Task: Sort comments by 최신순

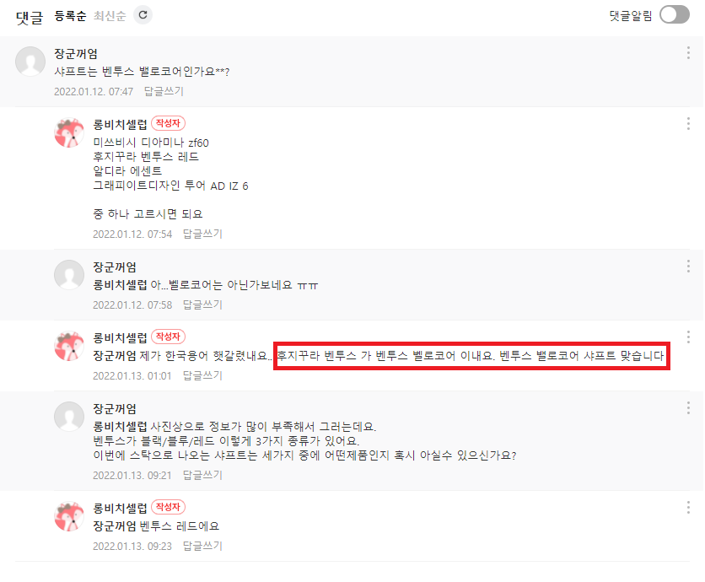Action: click(x=110, y=16)
